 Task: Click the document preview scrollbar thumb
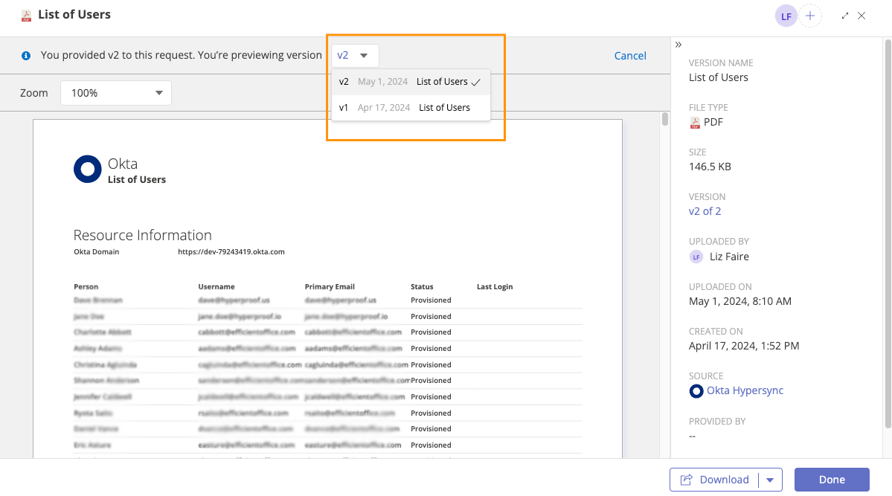point(664,119)
